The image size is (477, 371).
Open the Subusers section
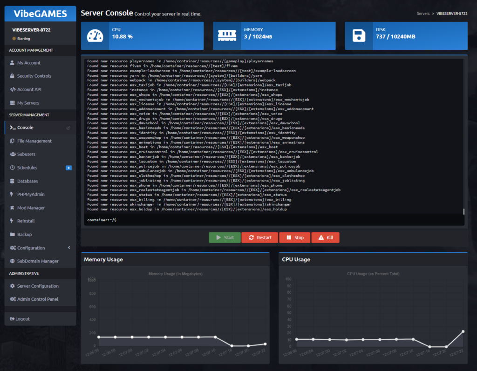[40, 154]
